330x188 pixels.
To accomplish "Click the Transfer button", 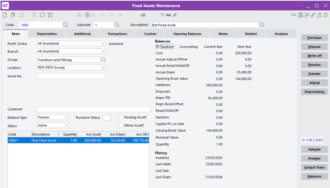I will [x=314, y=74].
